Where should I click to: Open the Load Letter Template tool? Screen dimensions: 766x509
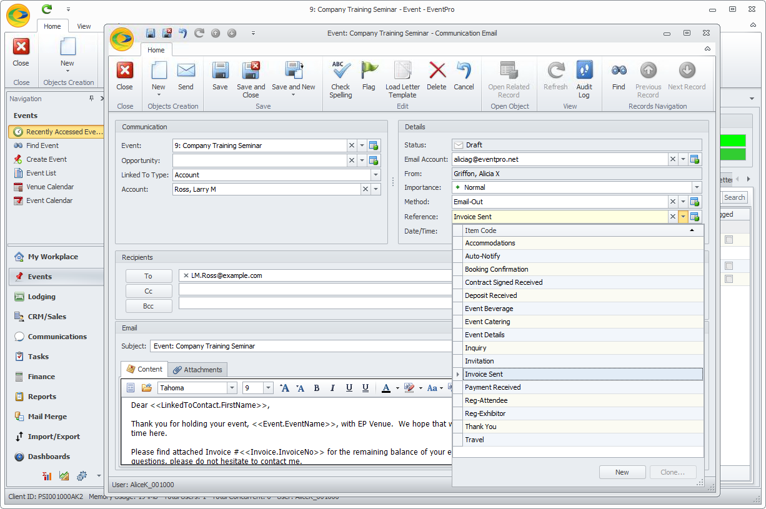[402, 80]
